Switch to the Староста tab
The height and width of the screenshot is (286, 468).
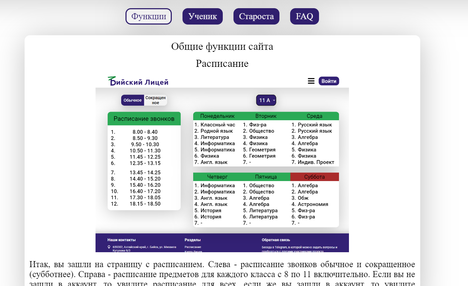click(256, 16)
